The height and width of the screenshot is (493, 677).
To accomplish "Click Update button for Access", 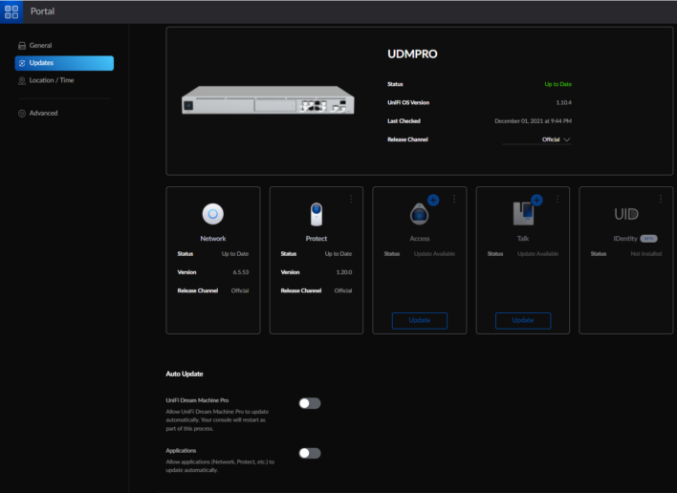I will (419, 320).
